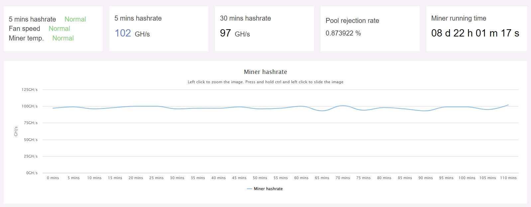Click the Normal status beside Miner temp.
The height and width of the screenshot is (207, 531).
63,38
